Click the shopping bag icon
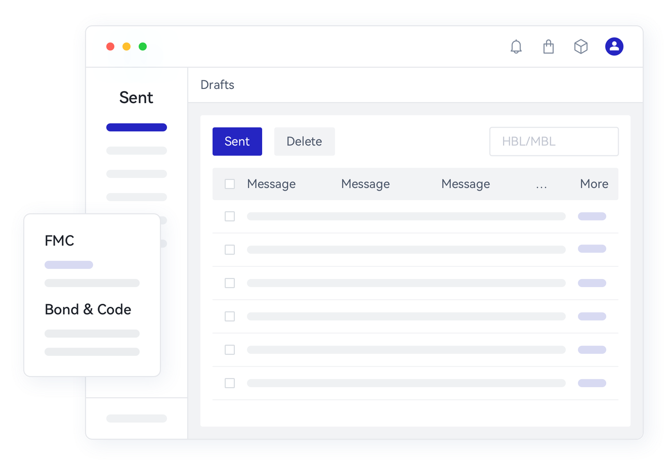The image size is (668, 465). point(548,46)
